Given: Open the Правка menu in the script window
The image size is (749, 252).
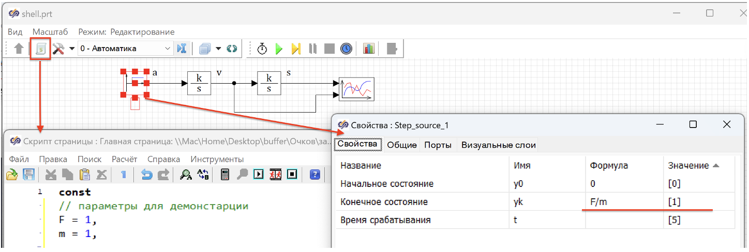Looking at the screenshot, I should click(53, 159).
